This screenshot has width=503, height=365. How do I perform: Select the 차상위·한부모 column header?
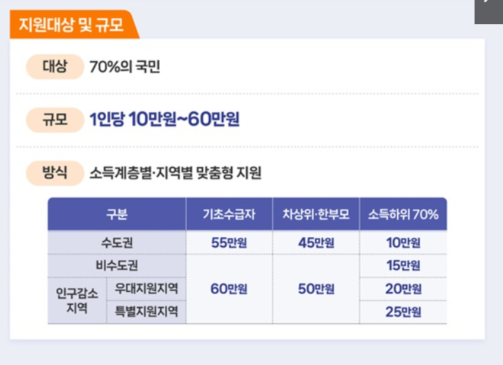(316, 214)
